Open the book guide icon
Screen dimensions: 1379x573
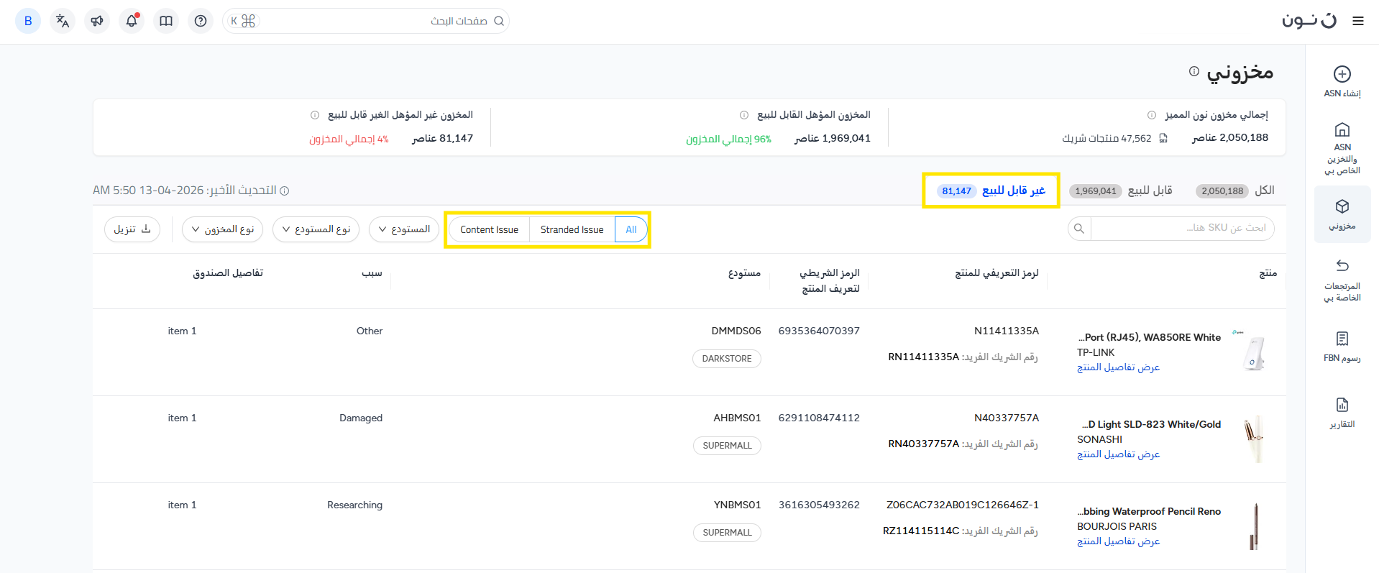166,21
